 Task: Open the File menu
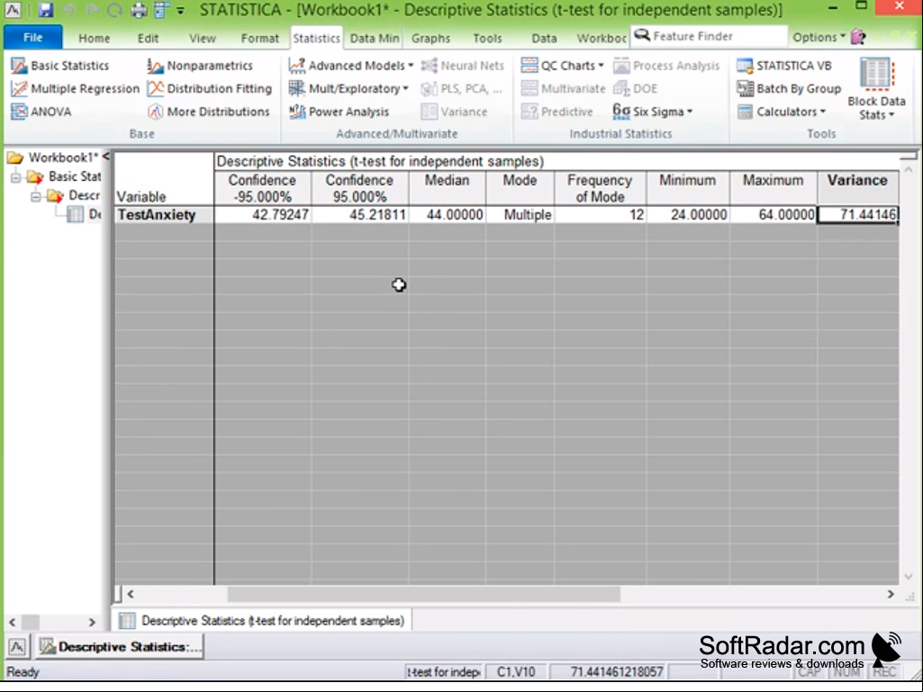(33, 37)
